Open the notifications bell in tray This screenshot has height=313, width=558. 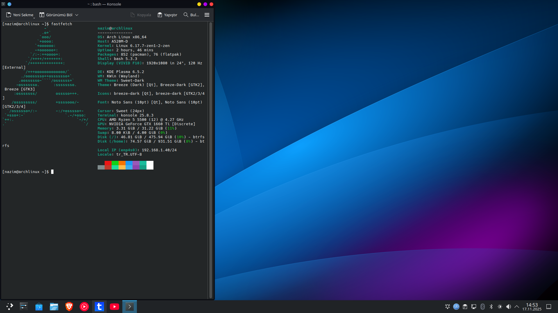pyautogui.click(x=448, y=307)
